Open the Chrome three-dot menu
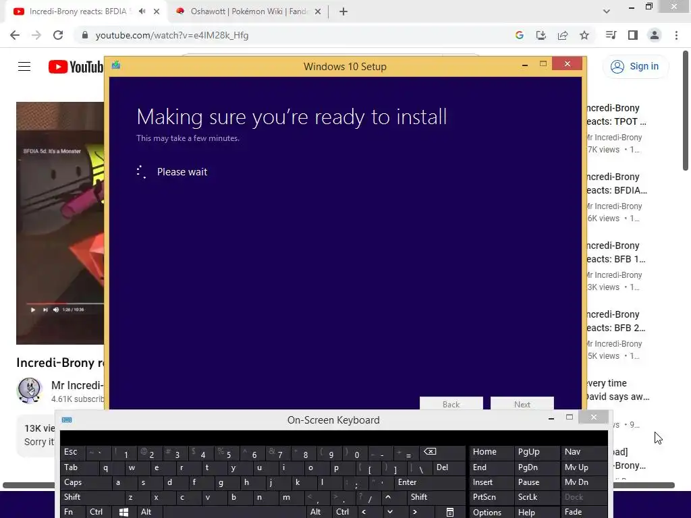The width and height of the screenshot is (691, 518). click(x=676, y=35)
